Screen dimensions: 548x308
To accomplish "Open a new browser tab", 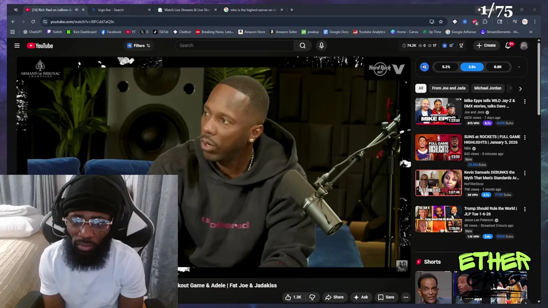I will [292, 10].
